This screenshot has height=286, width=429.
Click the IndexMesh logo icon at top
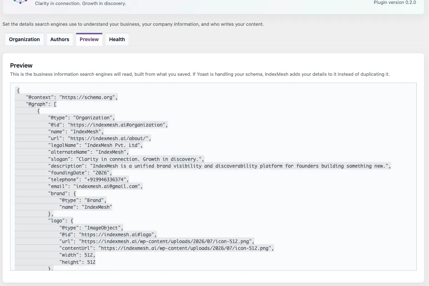pyautogui.click(x=20, y=2)
